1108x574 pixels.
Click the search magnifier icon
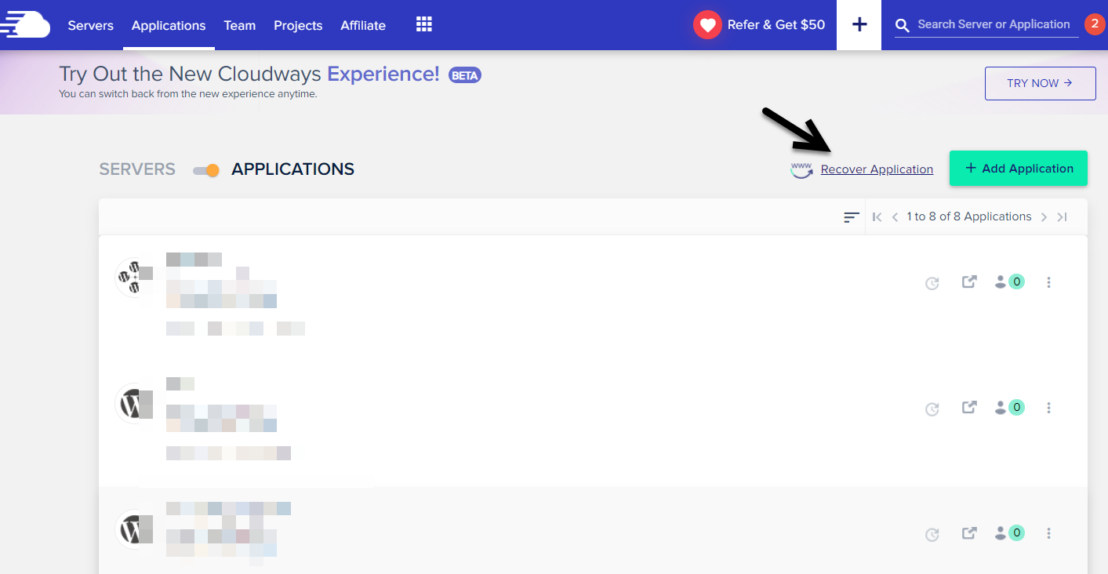(903, 25)
